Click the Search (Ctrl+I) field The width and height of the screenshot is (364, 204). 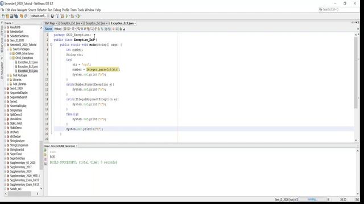click(x=339, y=10)
